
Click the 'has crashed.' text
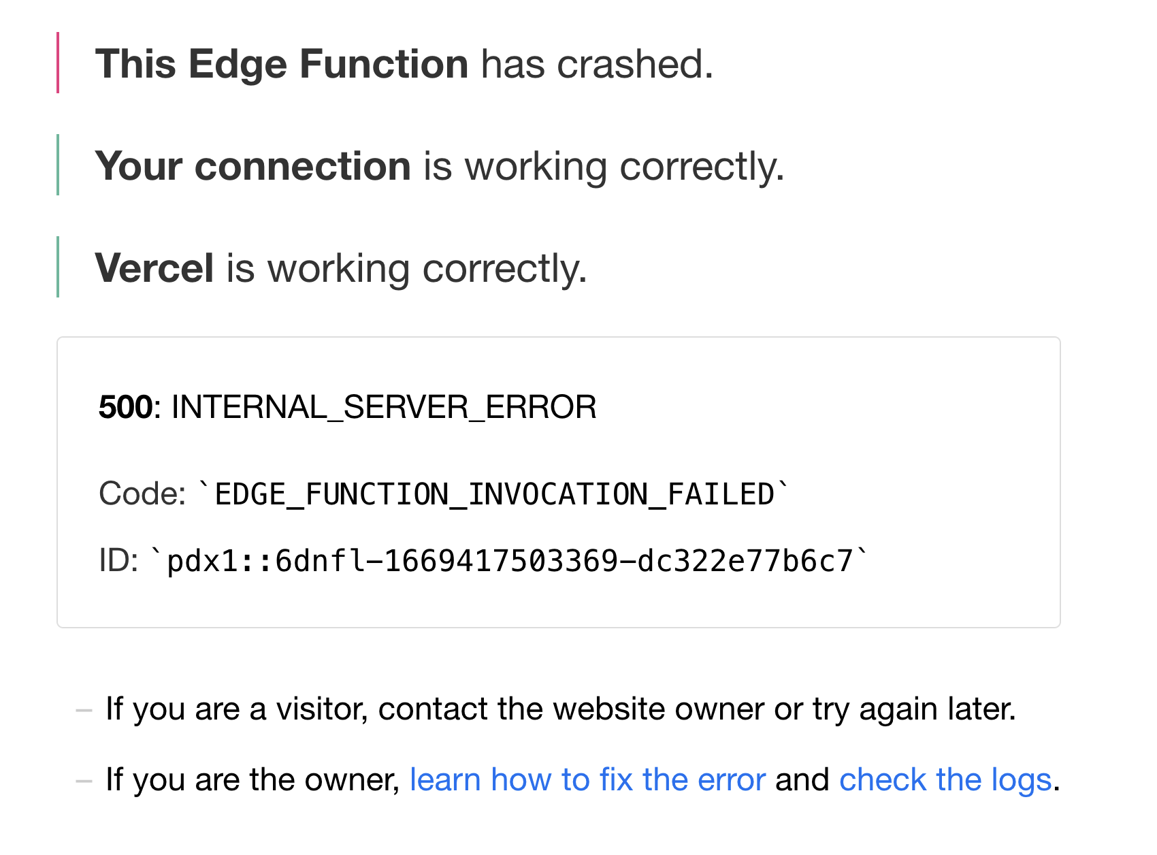click(x=597, y=64)
